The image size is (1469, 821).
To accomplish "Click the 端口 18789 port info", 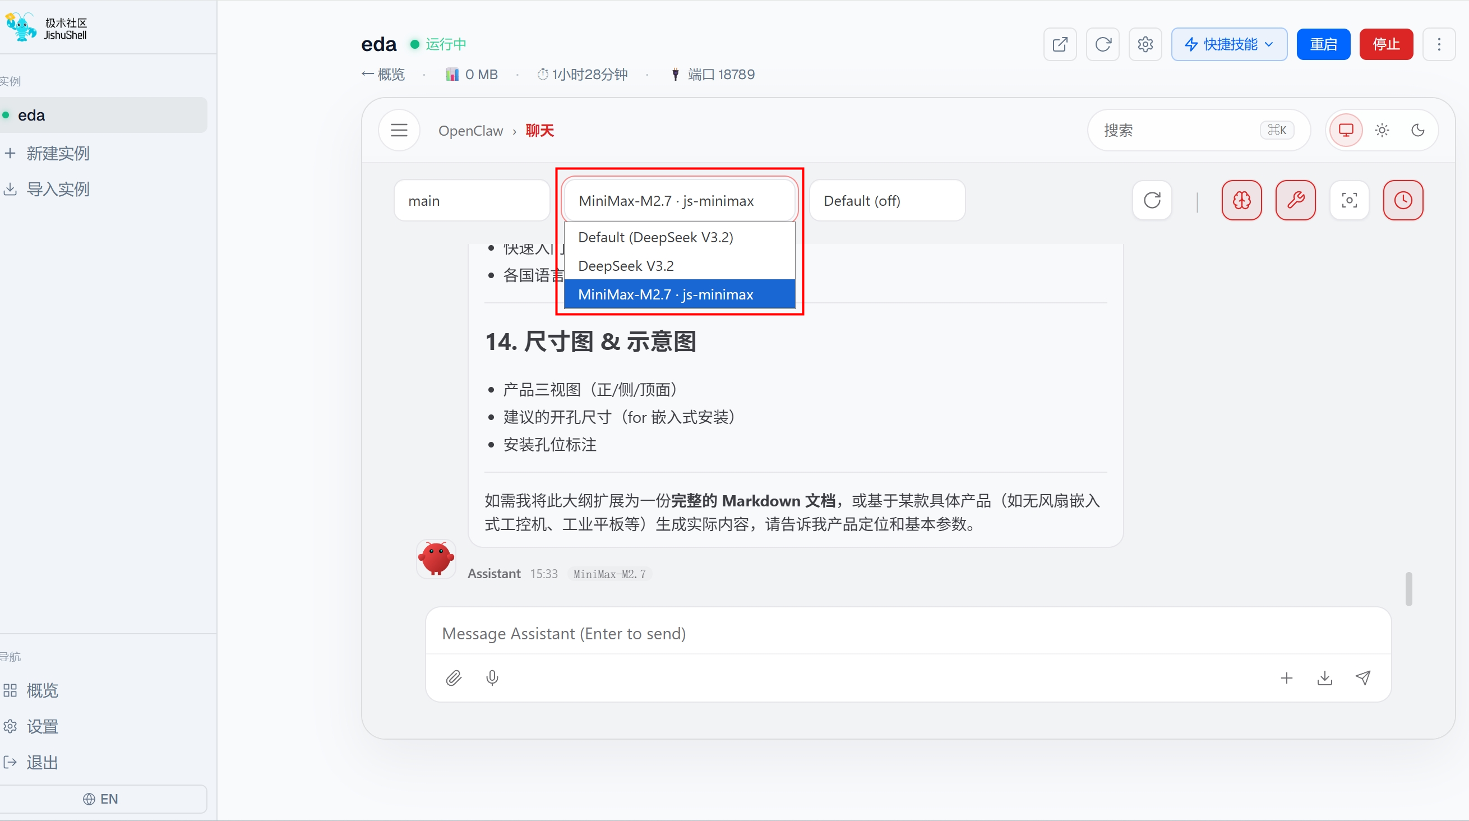I will pyautogui.click(x=713, y=74).
